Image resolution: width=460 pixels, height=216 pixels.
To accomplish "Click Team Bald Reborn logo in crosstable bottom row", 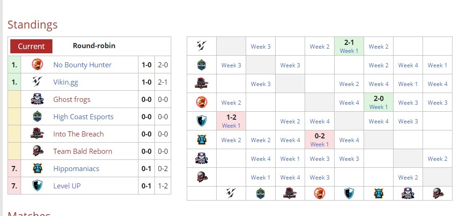I will pyautogui.click(x=438, y=193).
